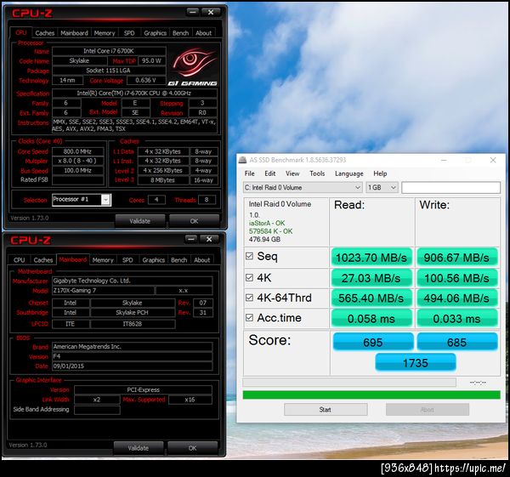Click Seq write result 906.67 MB/s
Viewport: 510px width, 477px height.
[x=456, y=258]
